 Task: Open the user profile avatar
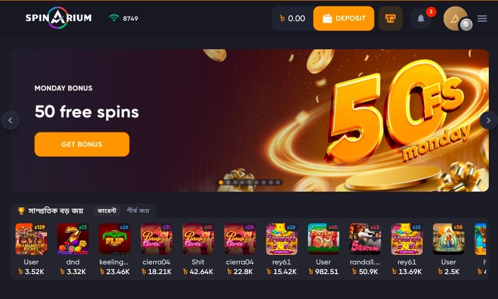tap(456, 18)
